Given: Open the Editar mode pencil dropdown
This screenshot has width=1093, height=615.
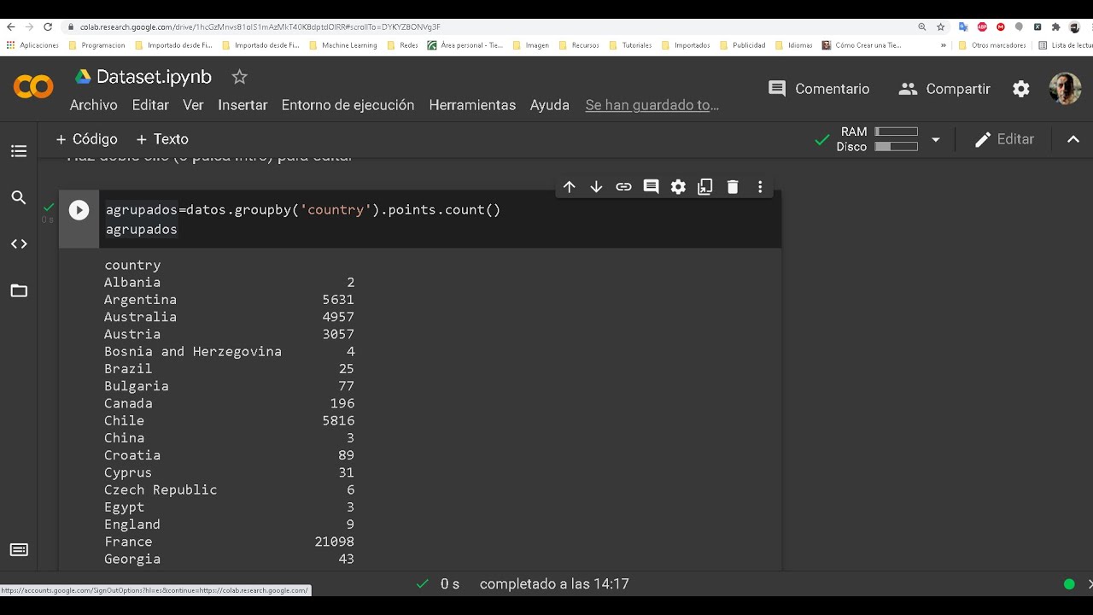Looking at the screenshot, I should pyautogui.click(x=1004, y=139).
